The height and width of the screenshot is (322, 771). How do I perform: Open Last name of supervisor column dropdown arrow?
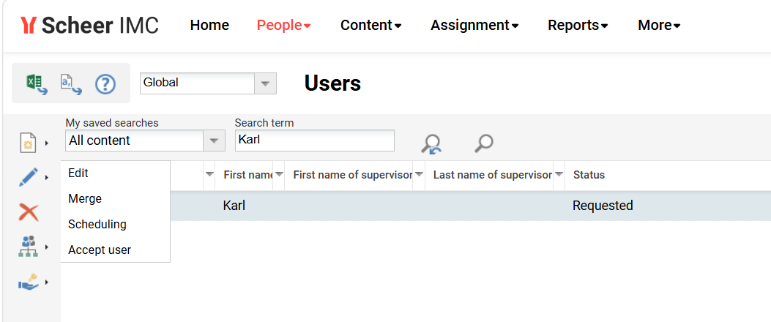coord(559,174)
